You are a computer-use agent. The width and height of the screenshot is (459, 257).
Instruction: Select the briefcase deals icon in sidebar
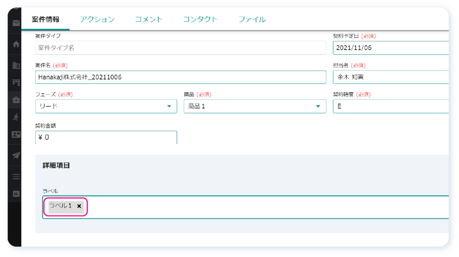click(16, 100)
